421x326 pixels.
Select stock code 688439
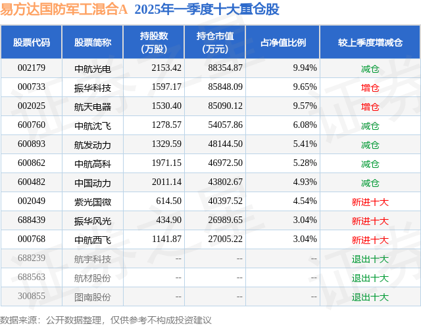[32, 220]
